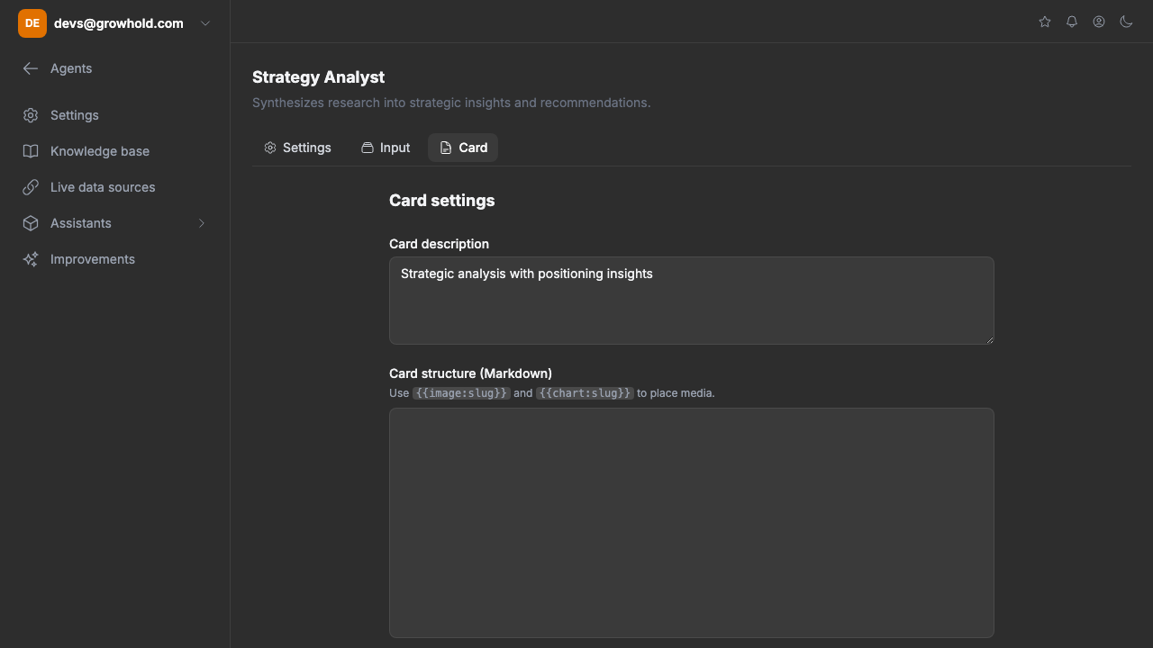Click the DE account avatar
The width and height of the screenshot is (1153, 648).
(x=32, y=23)
